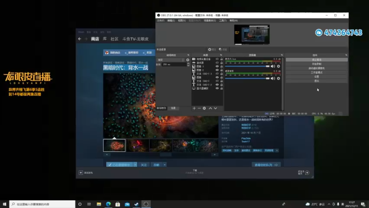Screen dimensions: 369x208
Task: Open source properties gear below the sources list
Action: point(204,108)
